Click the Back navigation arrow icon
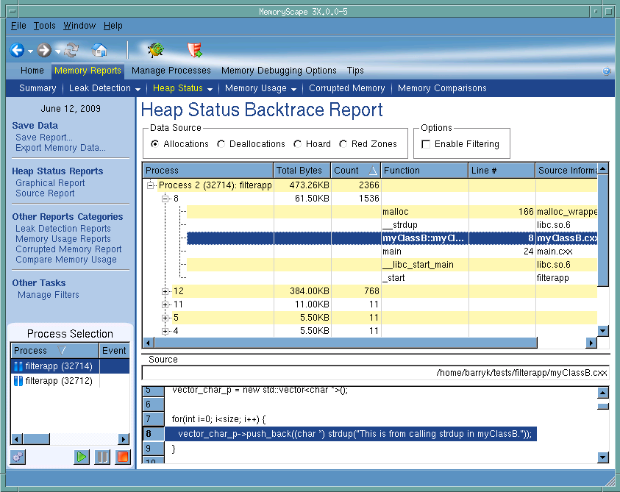Image resolution: width=620 pixels, height=492 pixels. coord(17,51)
